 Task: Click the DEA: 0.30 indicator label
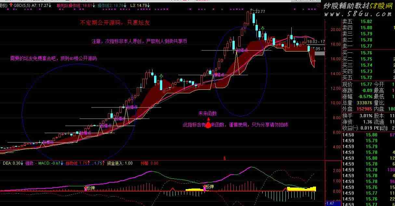coord(12,163)
